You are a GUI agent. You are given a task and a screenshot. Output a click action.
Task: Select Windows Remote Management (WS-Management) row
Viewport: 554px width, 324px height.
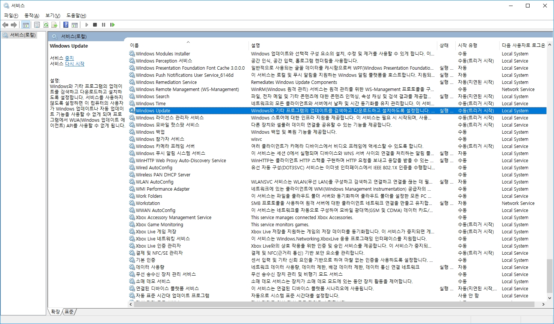(x=337, y=89)
